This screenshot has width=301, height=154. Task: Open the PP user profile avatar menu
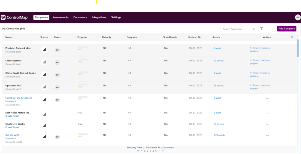297,17
